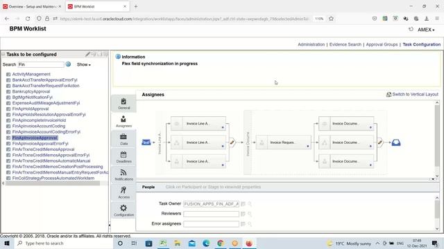Click the blue search go icon
Image resolution: width=444 pixels, height=249 pixels.
click(x=68, y=64)
